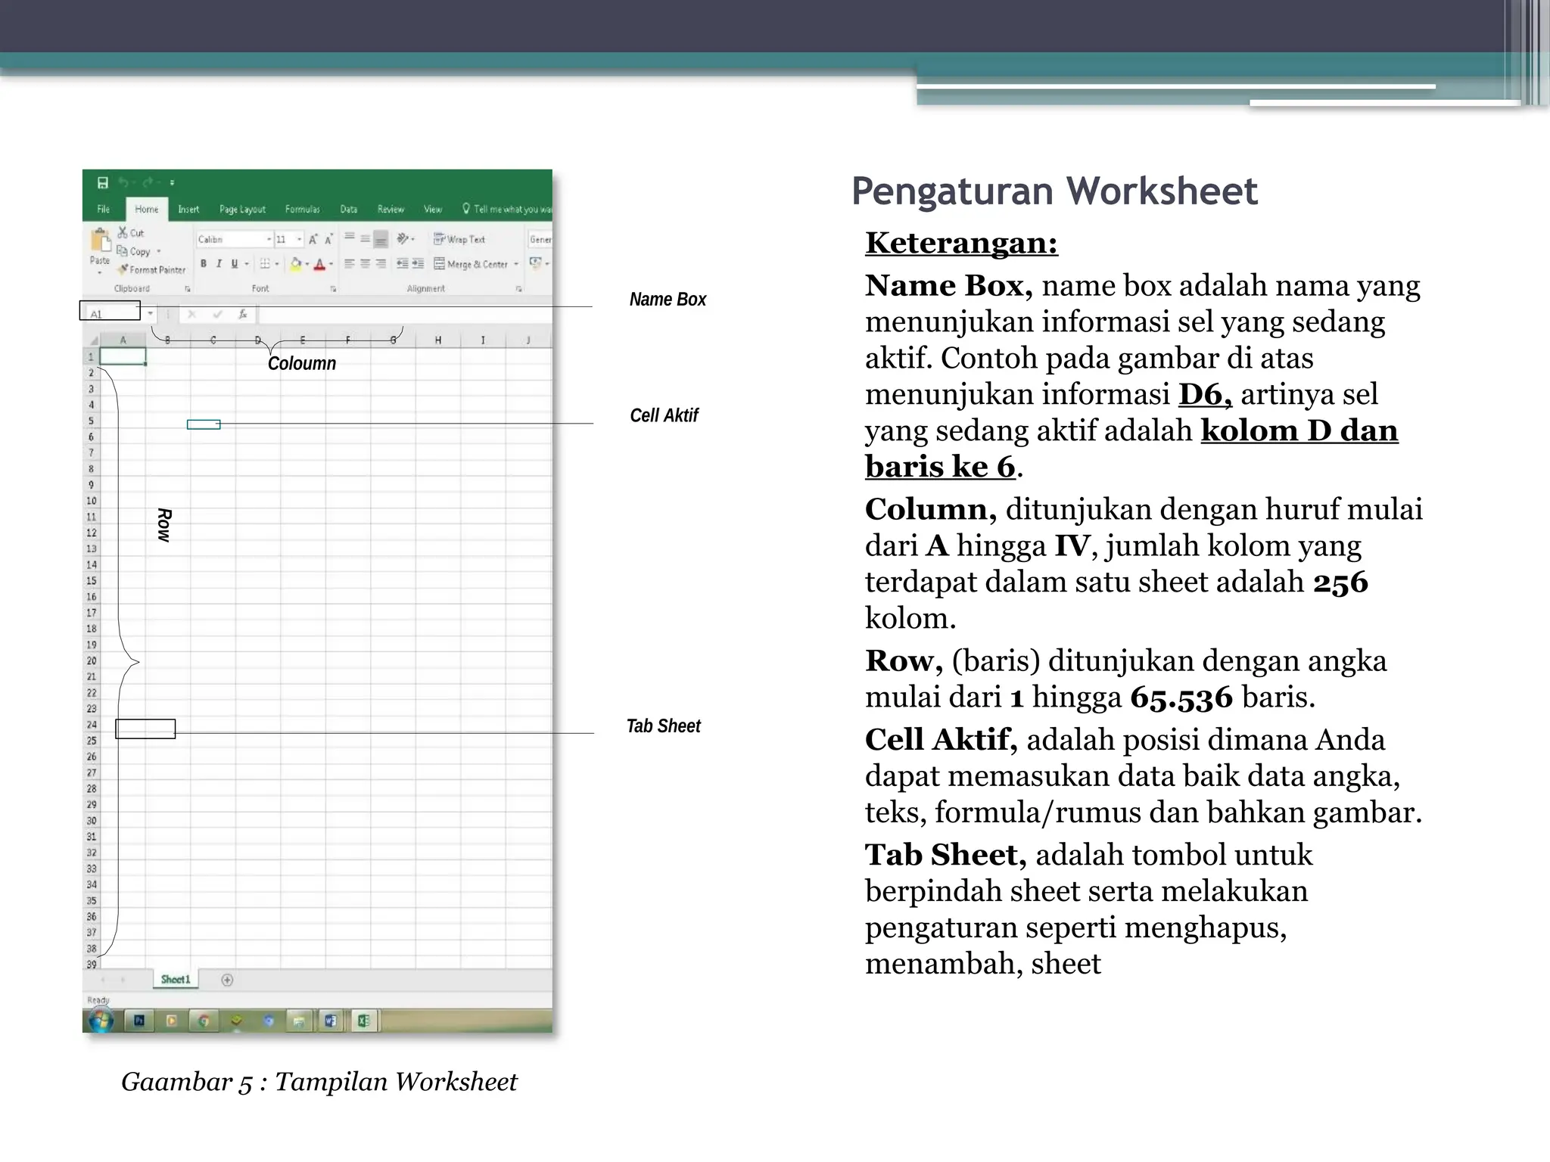Viewport: 1550px width, 1162px height.
Task: Open the Merge & Center dropdown arrow
Action: (x=516, y=264)
